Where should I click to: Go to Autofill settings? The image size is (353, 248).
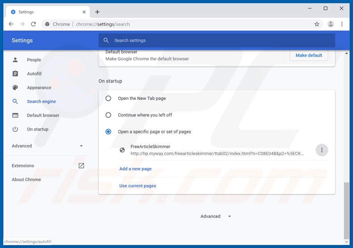coord(34,74)
